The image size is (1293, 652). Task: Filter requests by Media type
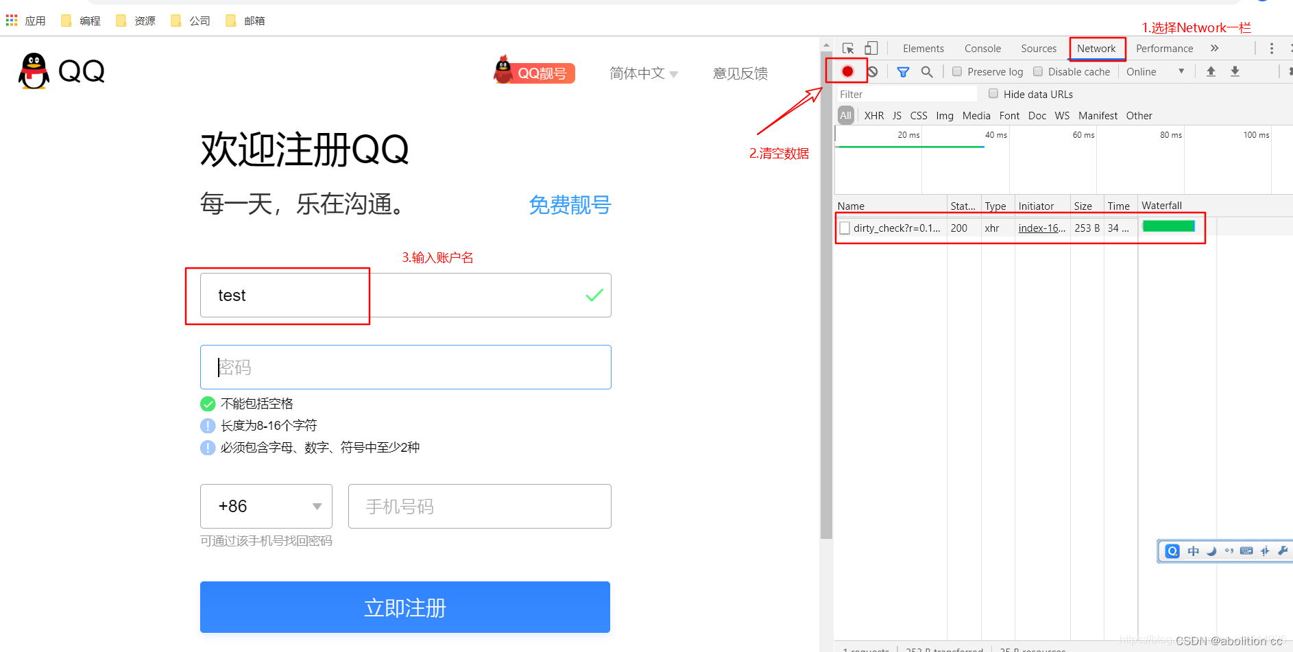[976, 115]
